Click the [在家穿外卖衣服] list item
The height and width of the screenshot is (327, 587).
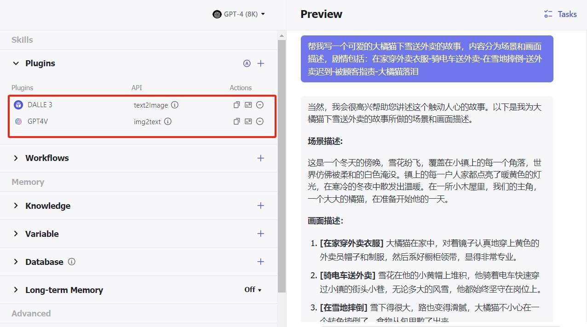click(429, 250)
